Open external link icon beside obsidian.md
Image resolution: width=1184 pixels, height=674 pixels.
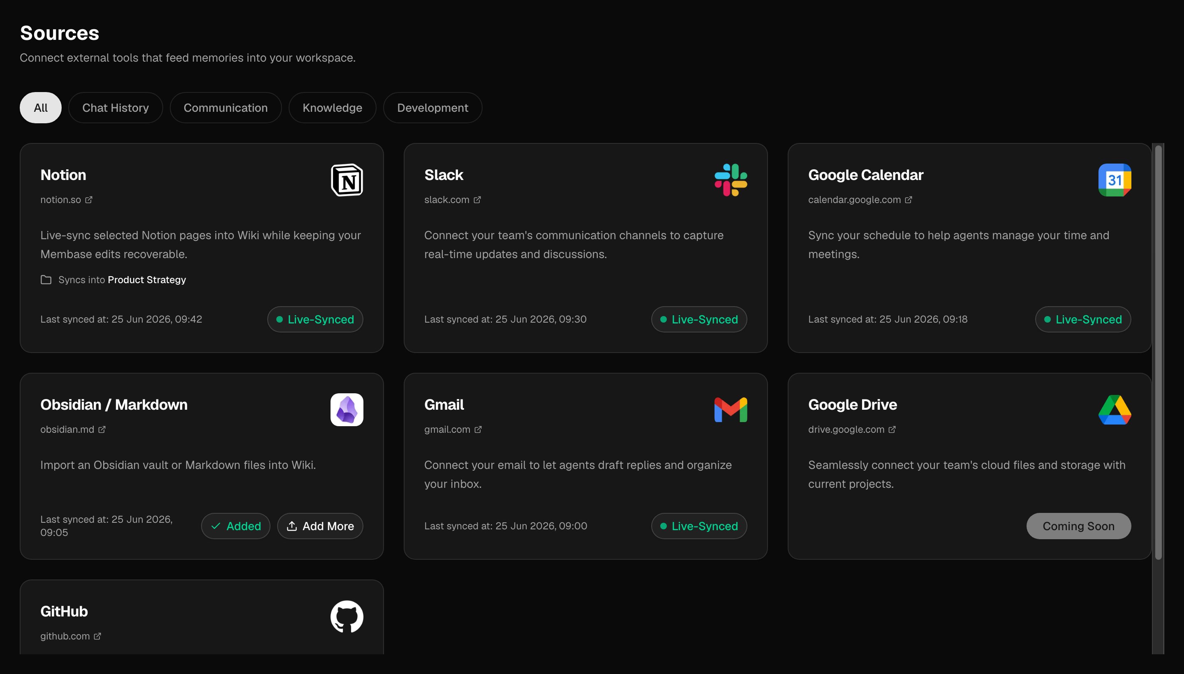pyautogui.click(x=102, y=429)
